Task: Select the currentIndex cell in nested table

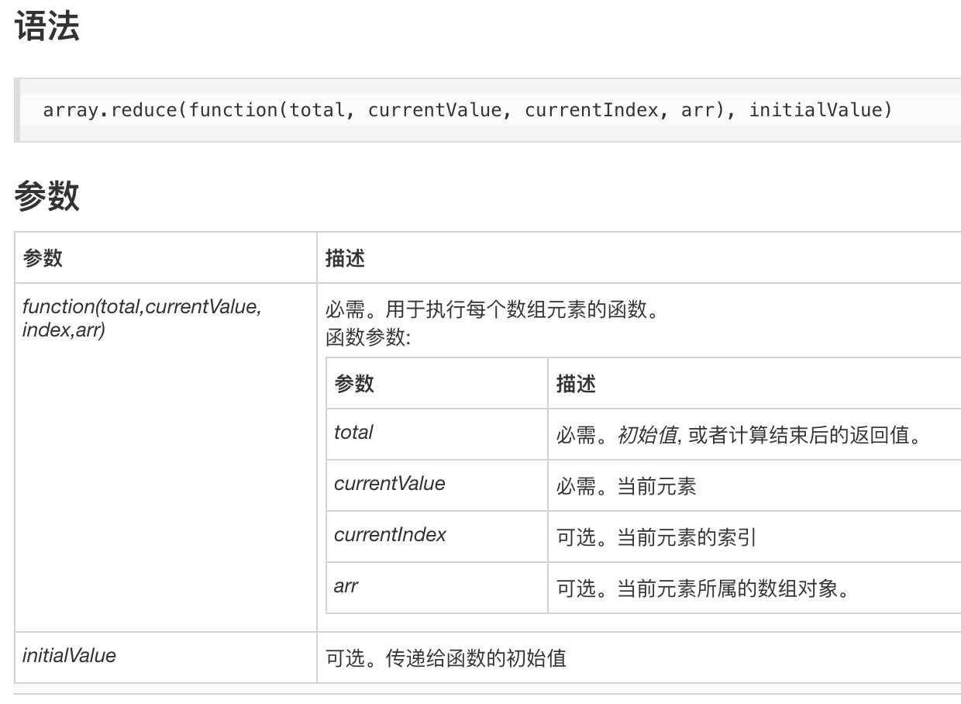Action: click(391, 535)
